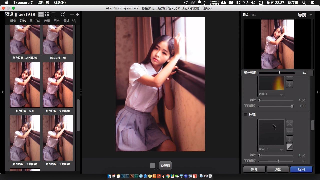Click the navigator preview thumbnail

(x=278, y=44)
